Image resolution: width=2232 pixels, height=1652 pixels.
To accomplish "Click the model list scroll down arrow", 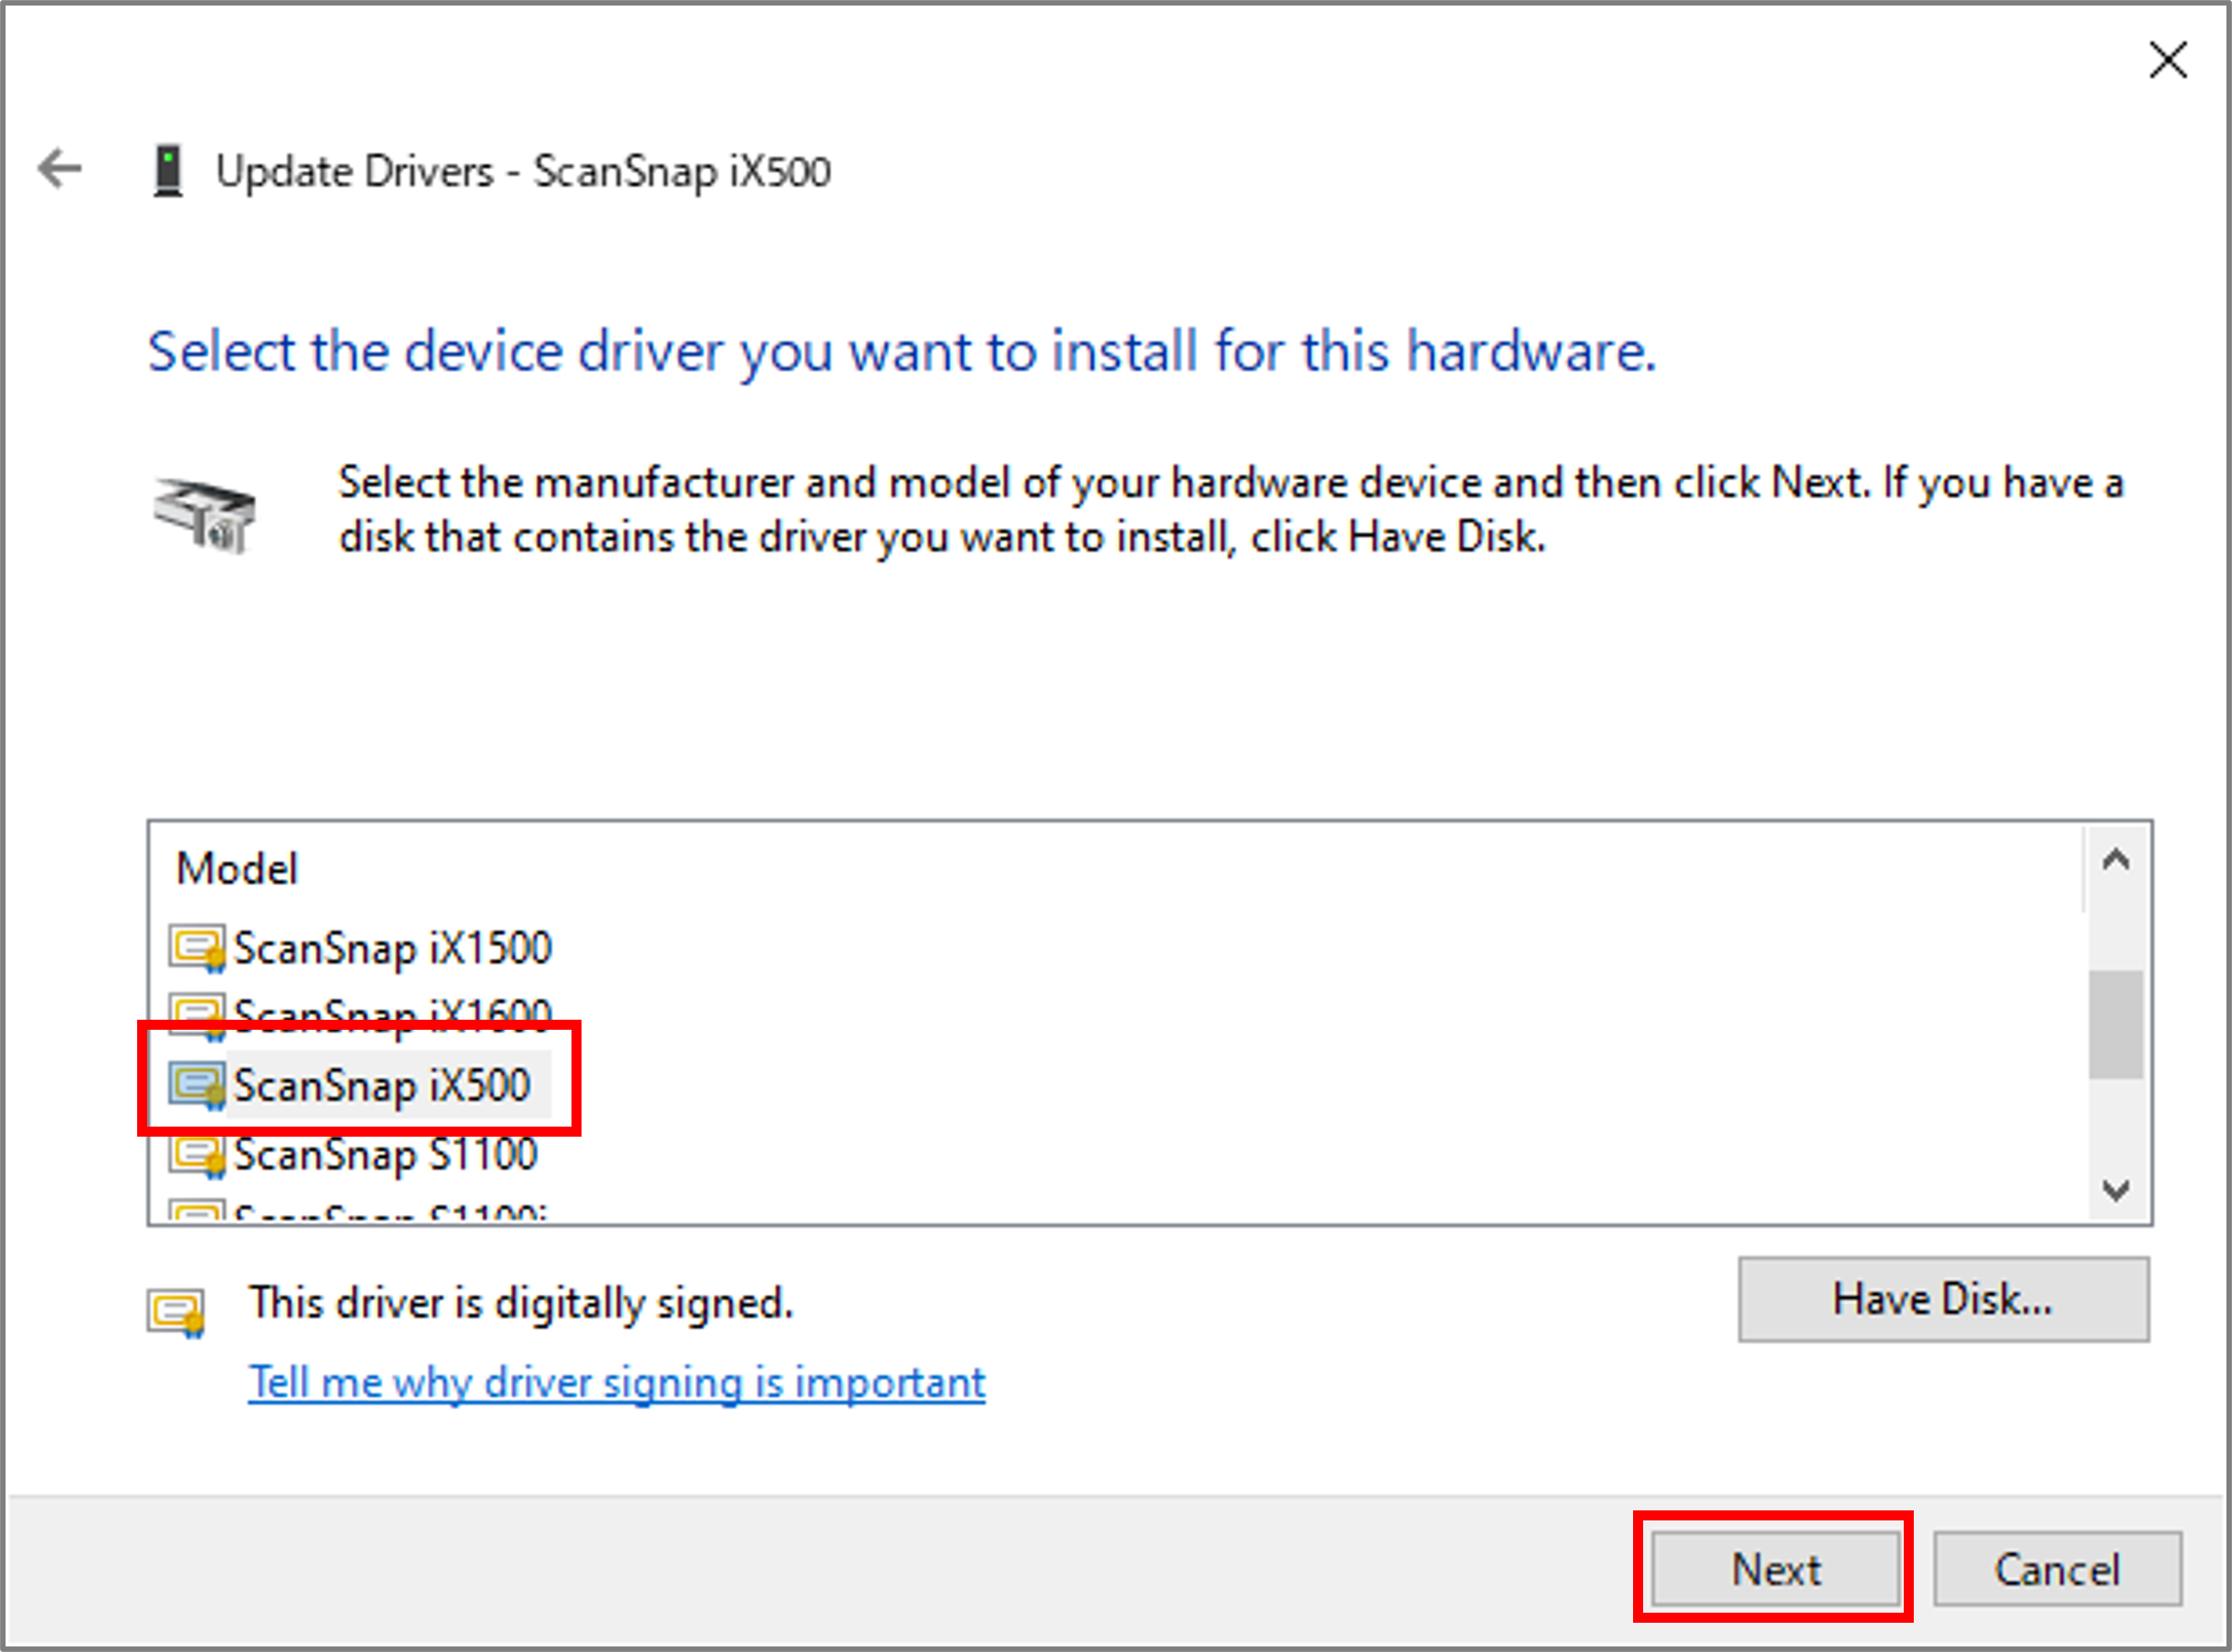I will [2115, 1190].
